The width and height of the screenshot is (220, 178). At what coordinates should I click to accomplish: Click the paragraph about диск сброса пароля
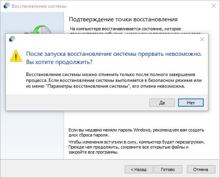point(136,132)
